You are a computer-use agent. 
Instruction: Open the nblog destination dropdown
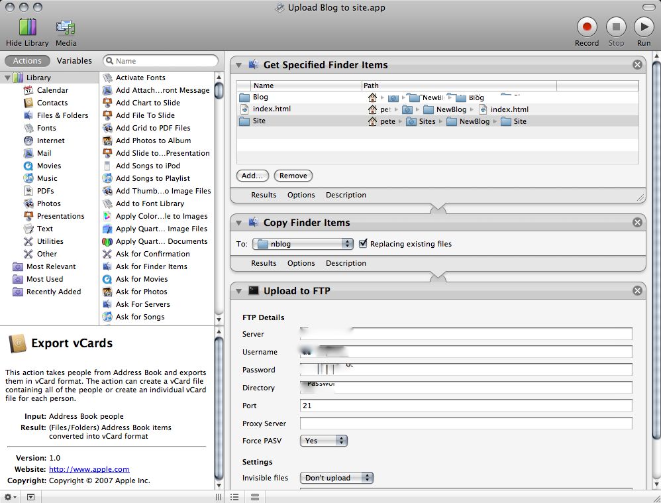(x=302, y=244)
